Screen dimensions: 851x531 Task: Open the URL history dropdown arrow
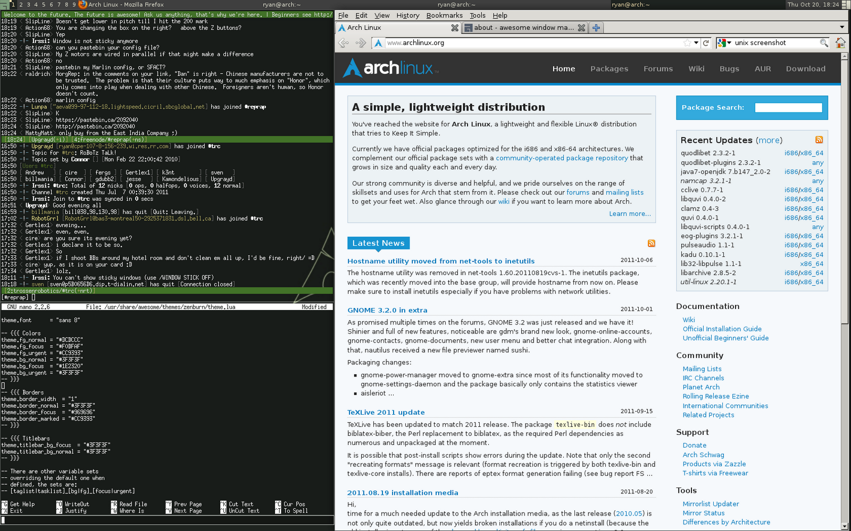(696, 43)
